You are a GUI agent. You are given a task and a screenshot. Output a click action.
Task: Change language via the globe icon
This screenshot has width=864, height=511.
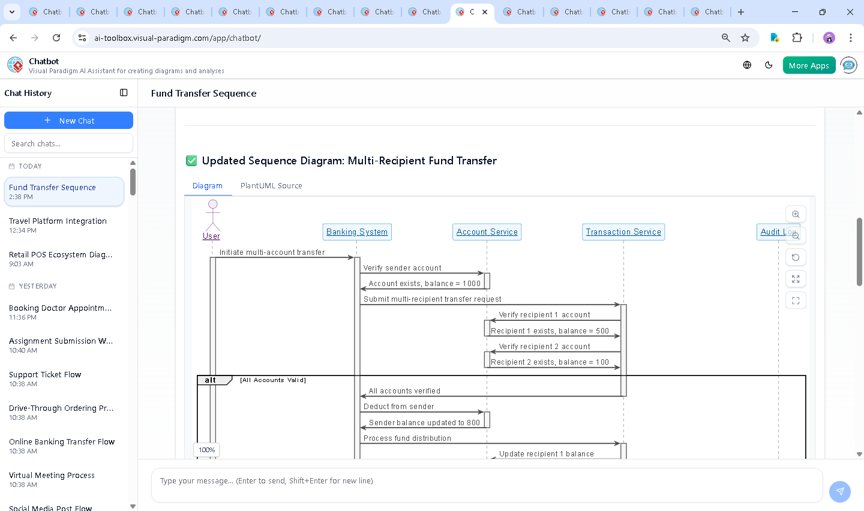746,65
